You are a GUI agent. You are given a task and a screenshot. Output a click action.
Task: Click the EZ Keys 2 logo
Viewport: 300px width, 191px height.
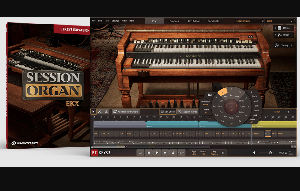pos(101,153)
